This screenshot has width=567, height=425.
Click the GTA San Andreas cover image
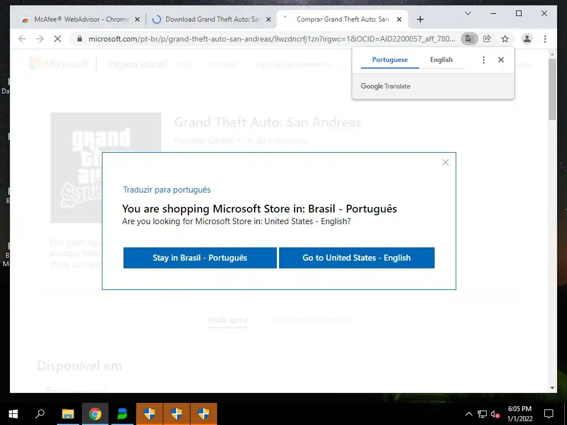point(106,168)
